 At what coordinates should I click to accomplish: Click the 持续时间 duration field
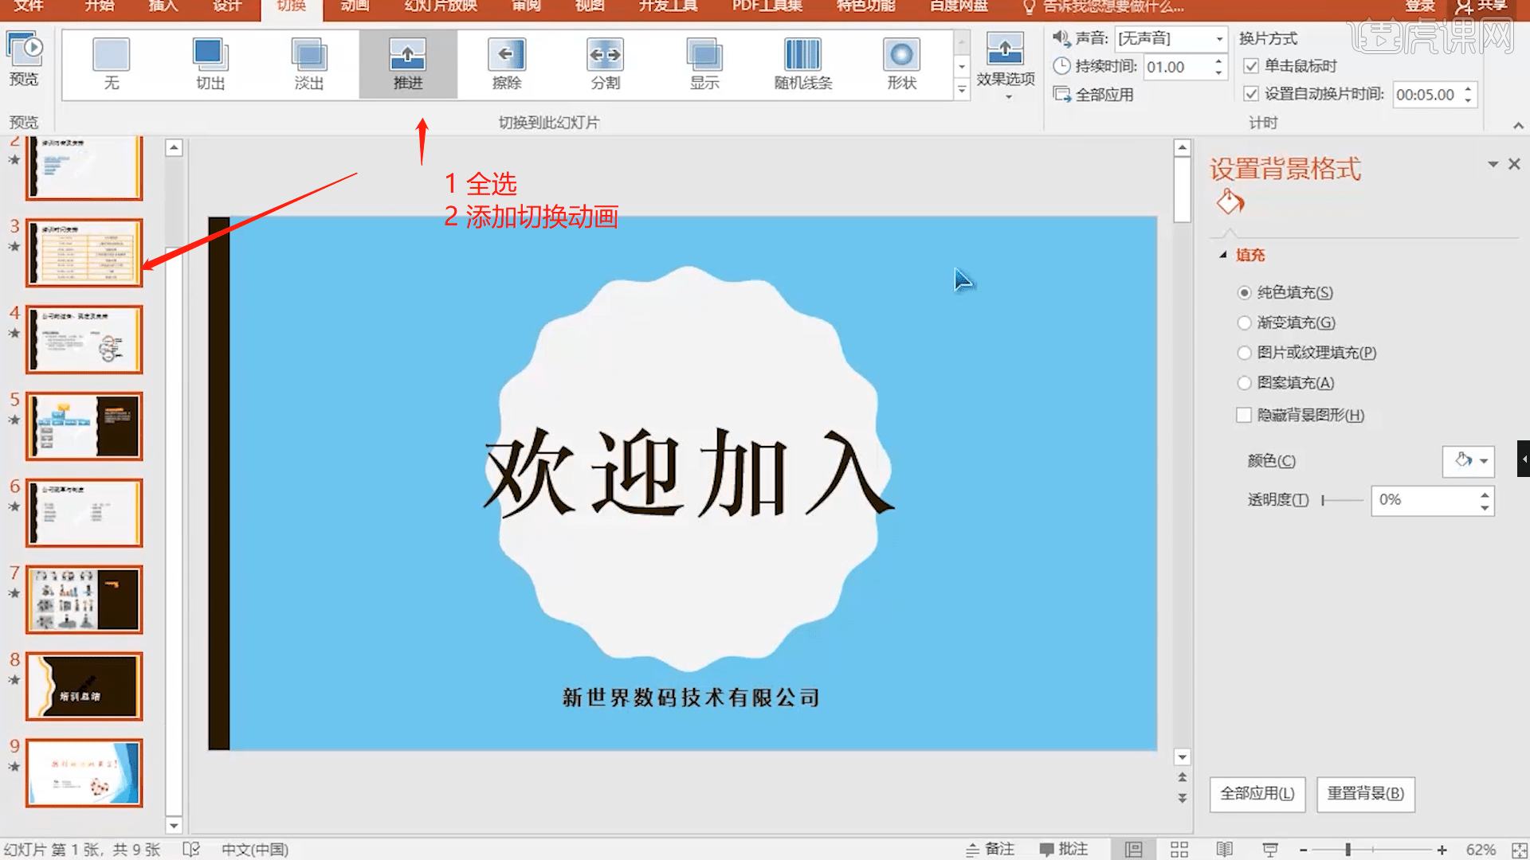click(x=1177, y=67)
